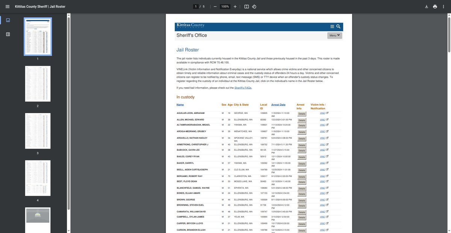The width and height of the screenshot is (451, 233).
Task: Click Local ID 50483
Action: point(263,181)
